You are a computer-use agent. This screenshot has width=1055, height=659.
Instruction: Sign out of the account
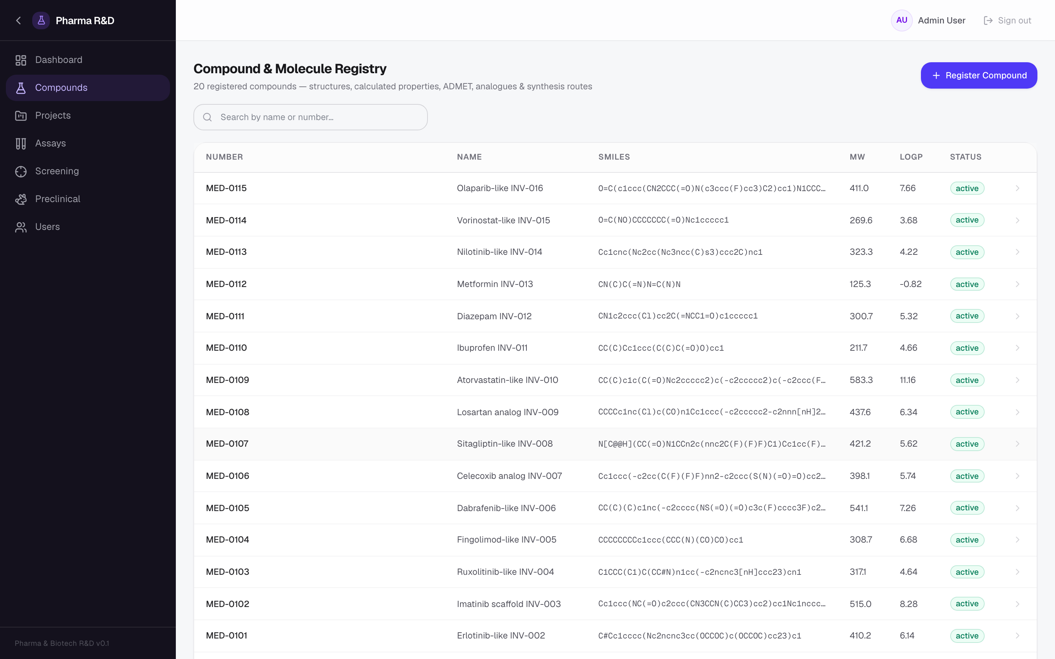[1007, 21]
